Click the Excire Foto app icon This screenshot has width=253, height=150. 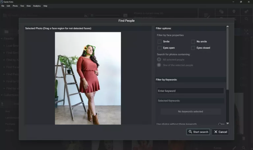(2, 2)
